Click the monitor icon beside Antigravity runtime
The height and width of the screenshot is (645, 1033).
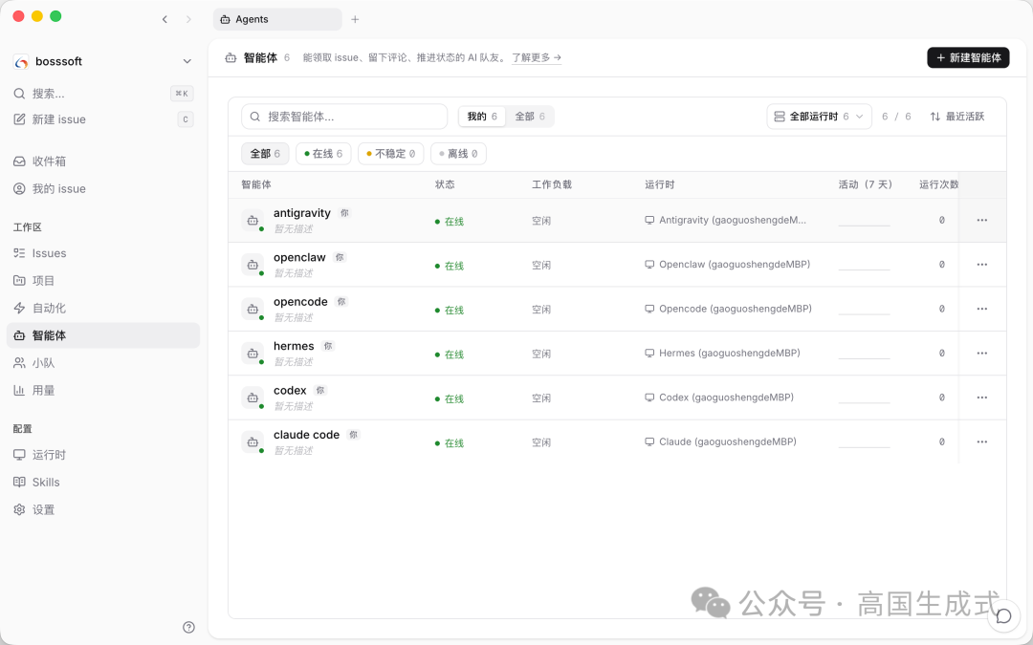(x=649, y=221)
